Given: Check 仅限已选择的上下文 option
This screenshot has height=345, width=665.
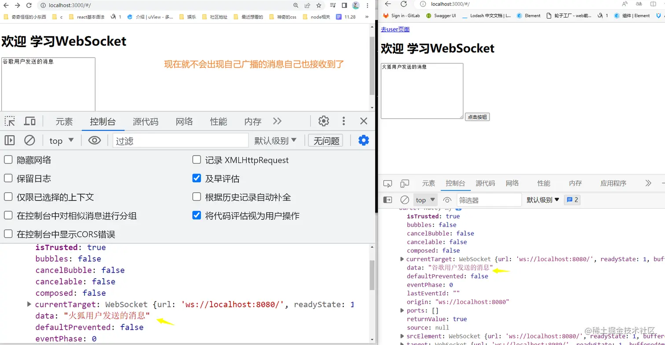Looking at the screenshot, I should [8, 197].
